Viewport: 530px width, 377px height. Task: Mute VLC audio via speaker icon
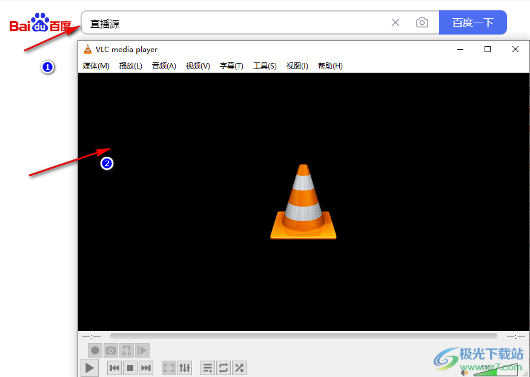465,373
